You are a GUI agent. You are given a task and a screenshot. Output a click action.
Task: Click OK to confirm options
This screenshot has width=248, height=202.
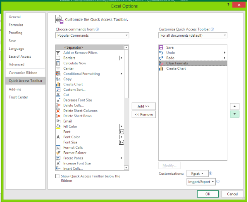tap(208, 194)
